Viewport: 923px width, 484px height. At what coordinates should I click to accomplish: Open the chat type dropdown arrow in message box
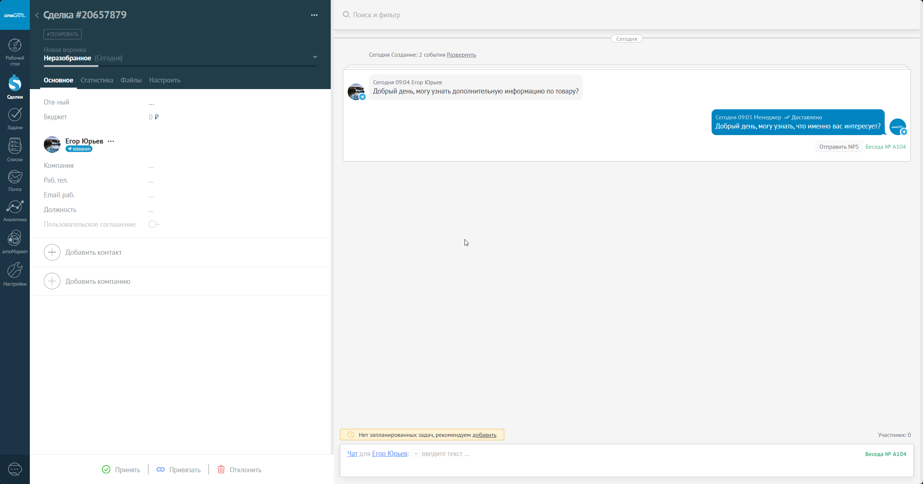point(415,454)
